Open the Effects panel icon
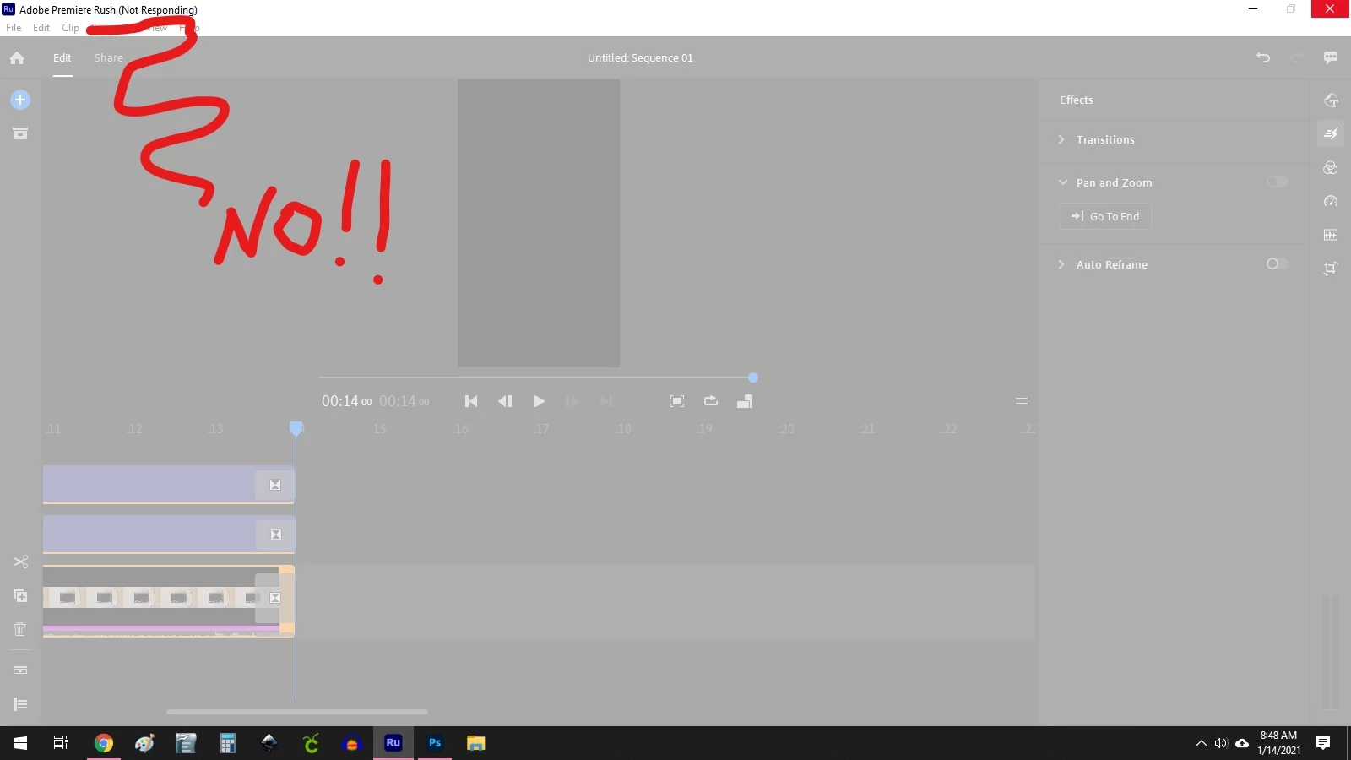1351x760 pixels. [1331, 133]
